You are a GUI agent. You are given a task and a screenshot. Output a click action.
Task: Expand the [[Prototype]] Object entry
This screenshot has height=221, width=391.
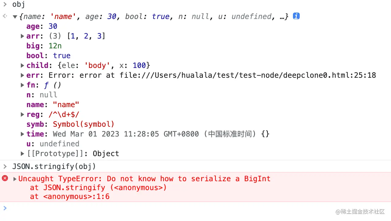click(x=22, y=154)
